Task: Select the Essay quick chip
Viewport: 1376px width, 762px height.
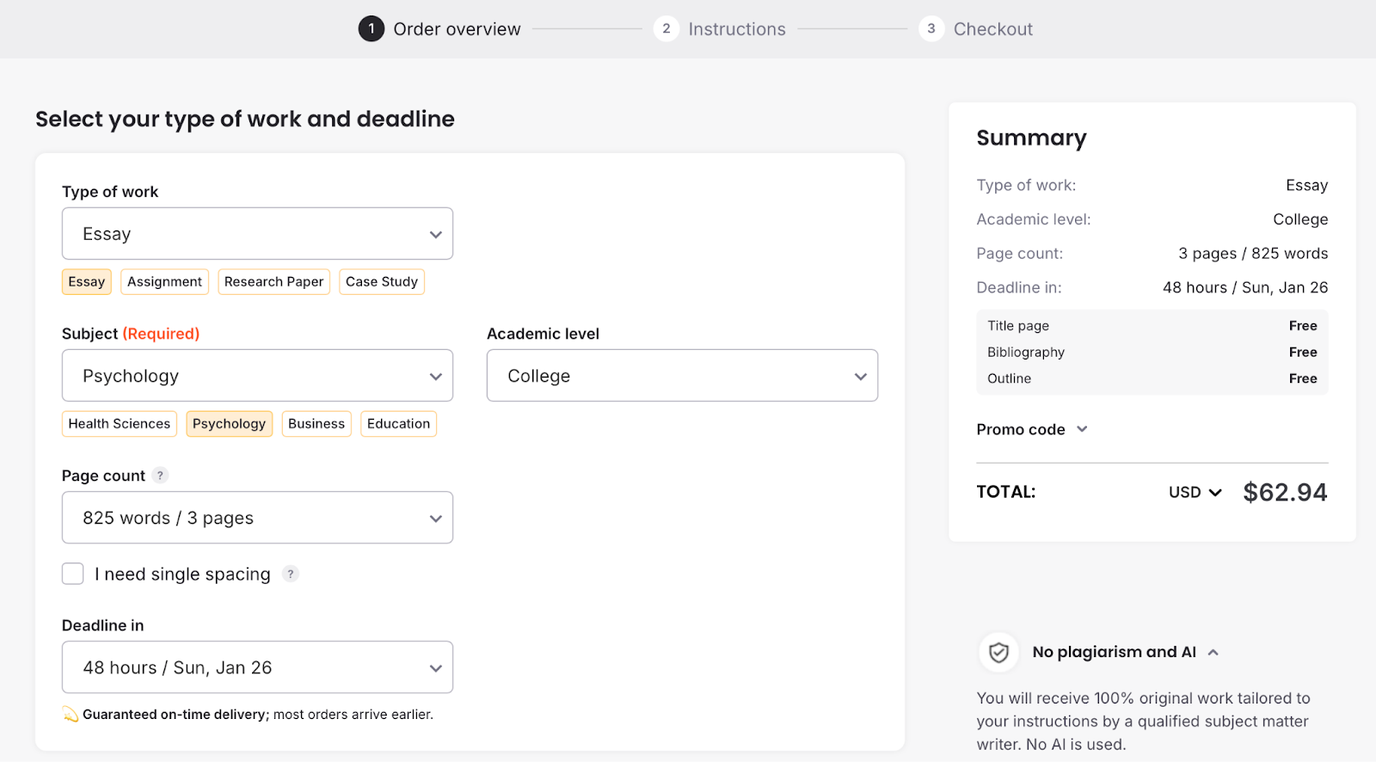Action: [87, 282]
